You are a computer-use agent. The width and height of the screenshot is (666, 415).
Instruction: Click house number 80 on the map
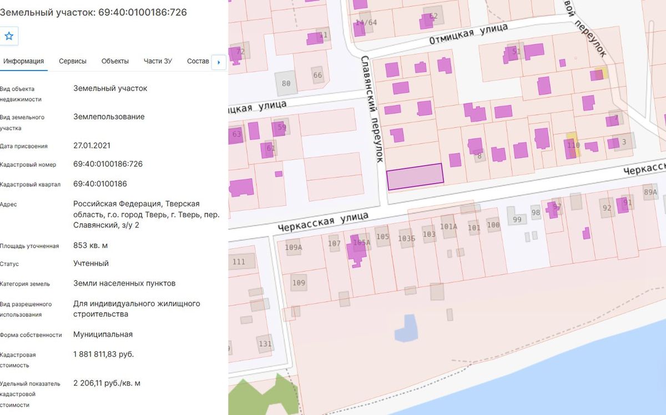286,84
